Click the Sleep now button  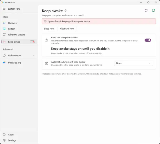(x=49, y=29)
